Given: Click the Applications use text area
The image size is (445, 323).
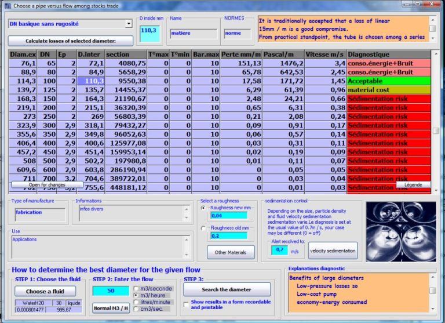Looking at the screenshot, I should pyautogui.click(x=98, y=247).
